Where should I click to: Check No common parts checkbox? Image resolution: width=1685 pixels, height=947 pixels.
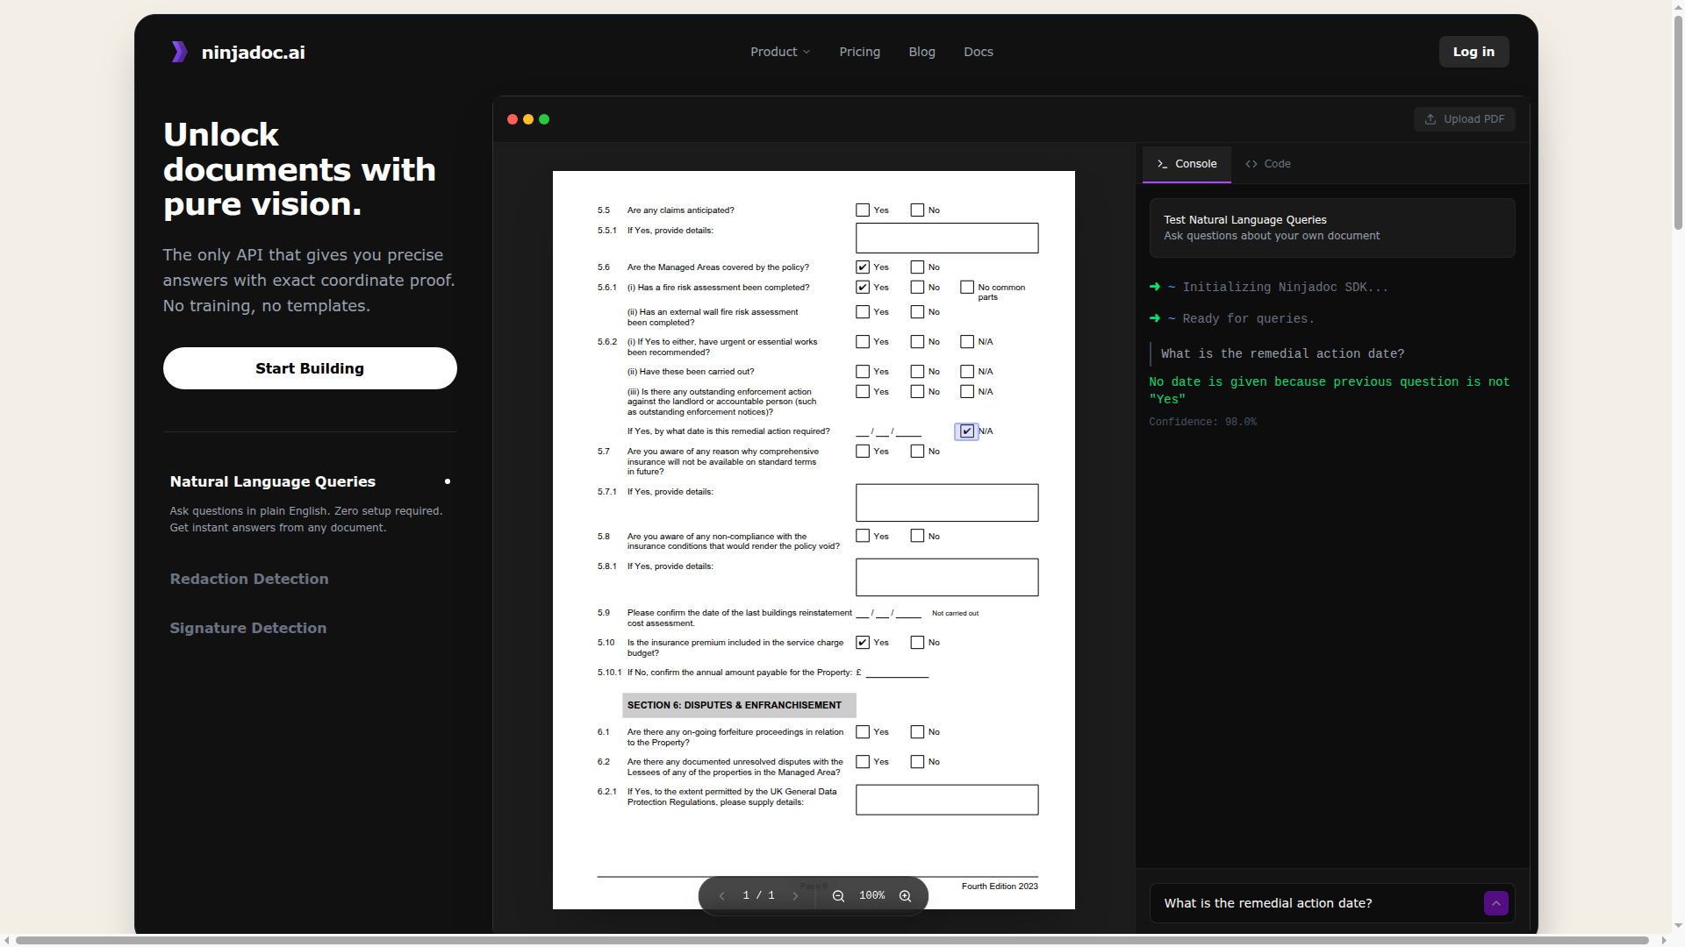(x=966, y=288)
